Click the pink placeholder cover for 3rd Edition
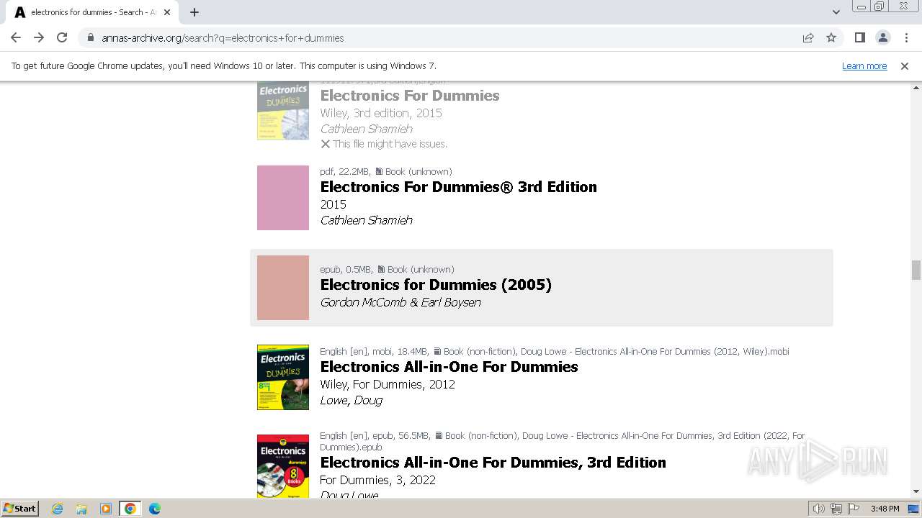Viewport: 922px width, 518px height. pyautogui.click(x=283, y=198)
